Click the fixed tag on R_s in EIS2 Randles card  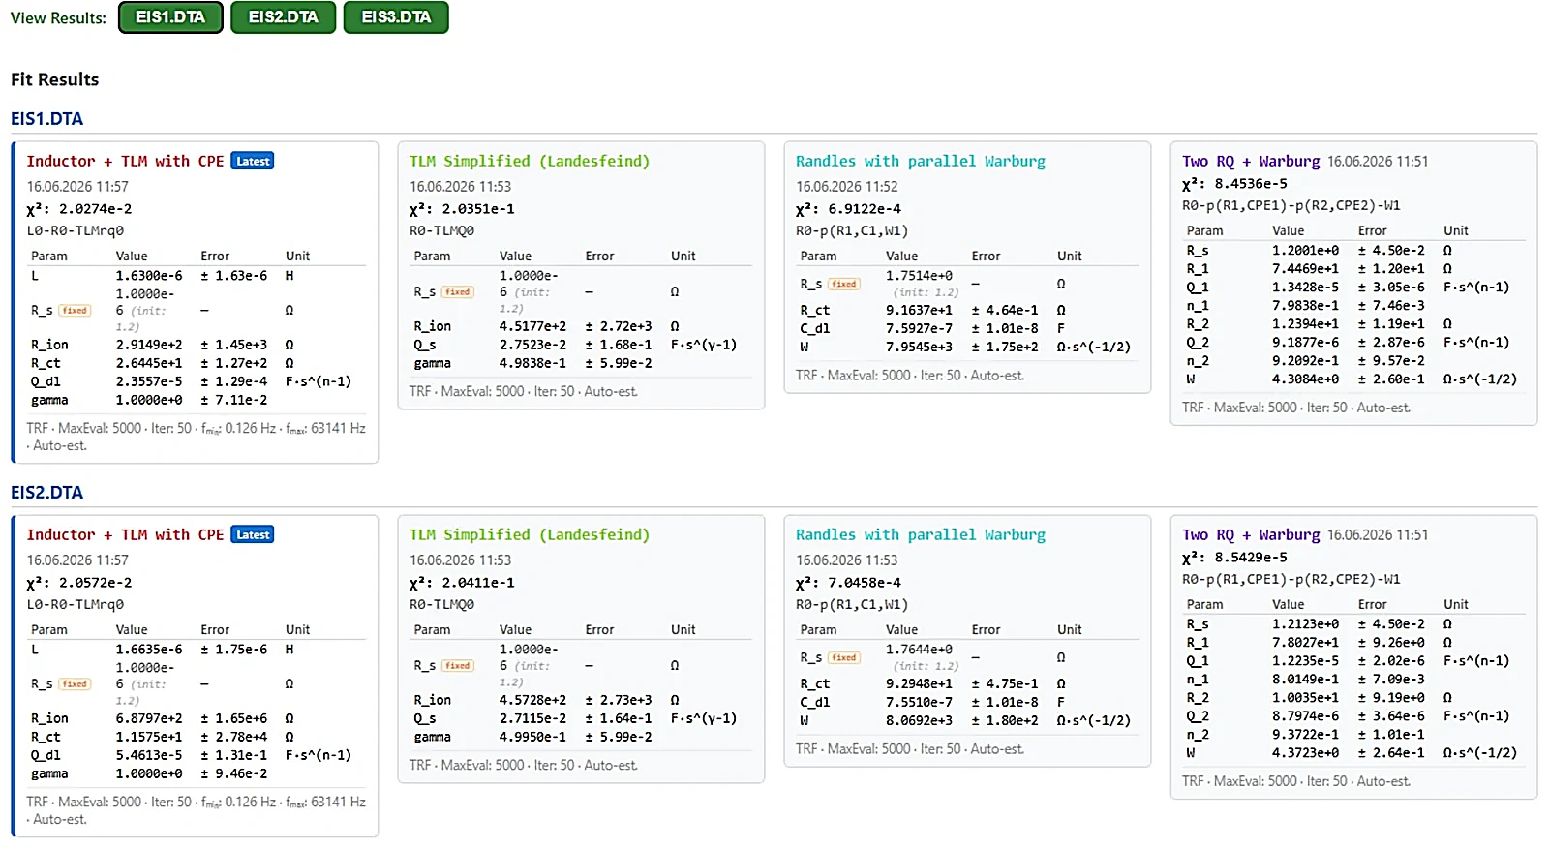(844, 657)
